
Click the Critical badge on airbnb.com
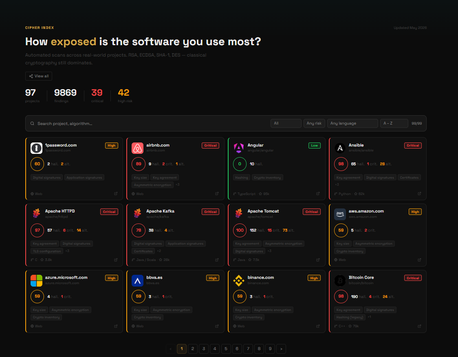(x=210, y=145)
